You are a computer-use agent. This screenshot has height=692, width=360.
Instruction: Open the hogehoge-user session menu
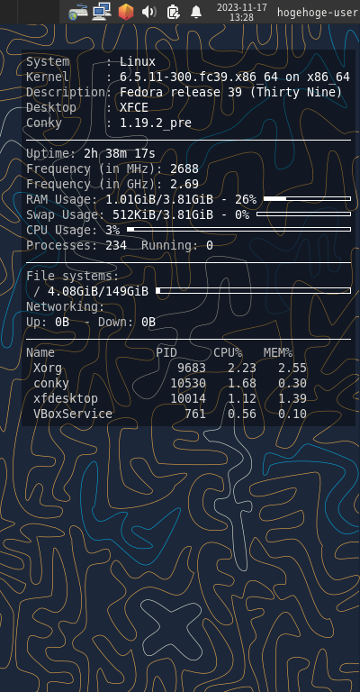318,13
